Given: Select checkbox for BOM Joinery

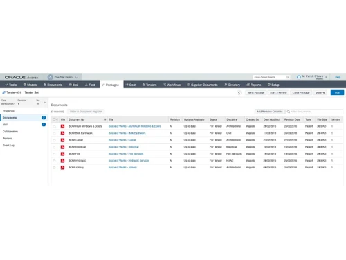Looking at the screenshot, I should click(x=54, y=168).
